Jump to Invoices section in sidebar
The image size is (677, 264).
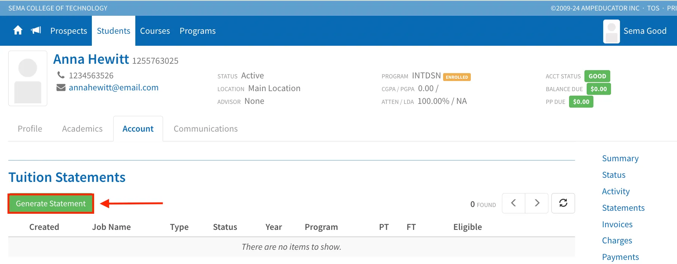click(x=617, y=224)
